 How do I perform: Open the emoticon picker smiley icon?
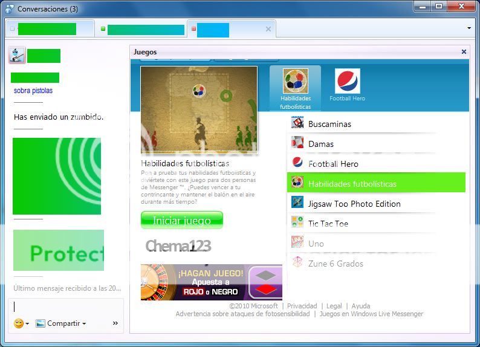click(x=19, y=323)
